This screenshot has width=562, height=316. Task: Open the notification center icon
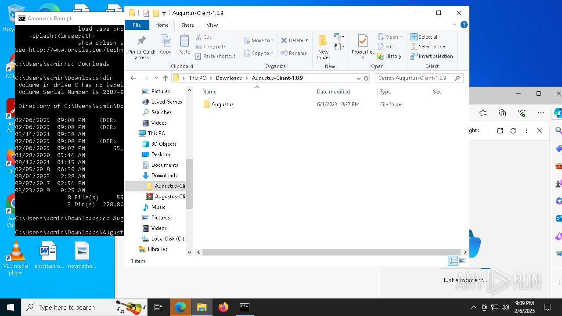point(548,307)
